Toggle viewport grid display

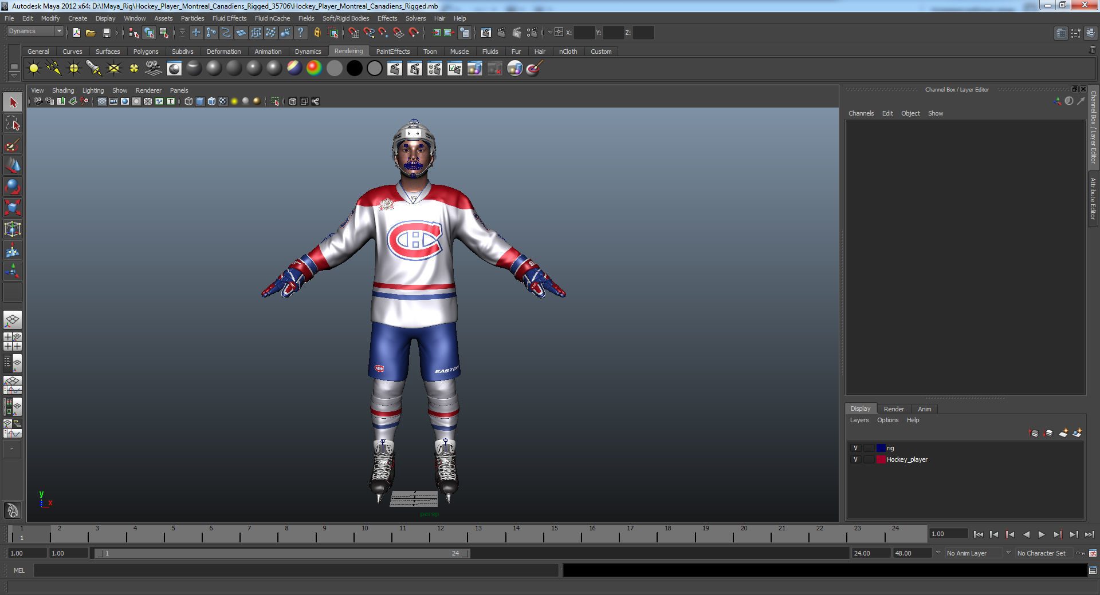[x=102, y=101]
